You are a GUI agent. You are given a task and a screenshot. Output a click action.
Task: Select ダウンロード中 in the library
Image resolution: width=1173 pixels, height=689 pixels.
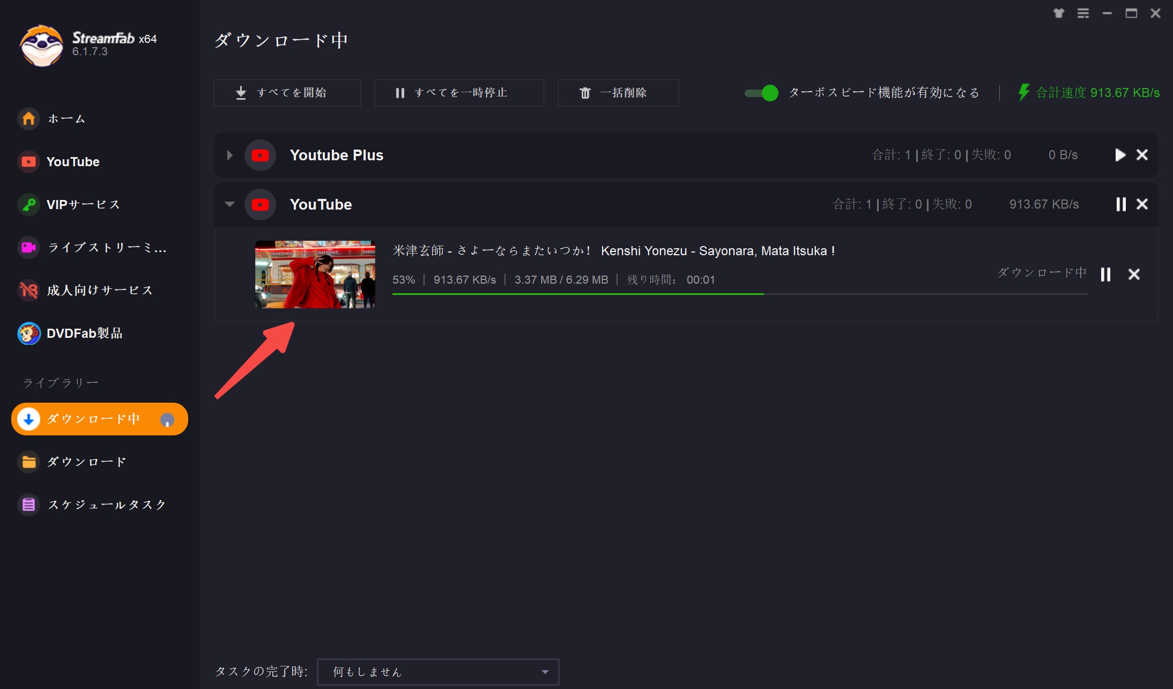[x=100, y=419]
